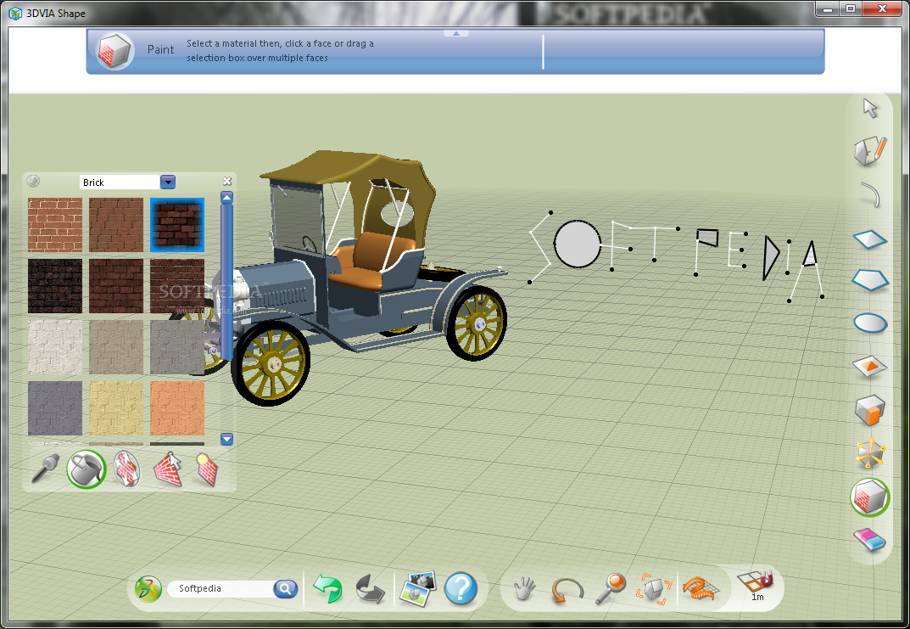Choose the offset face tool

click(x=870, y=366)
